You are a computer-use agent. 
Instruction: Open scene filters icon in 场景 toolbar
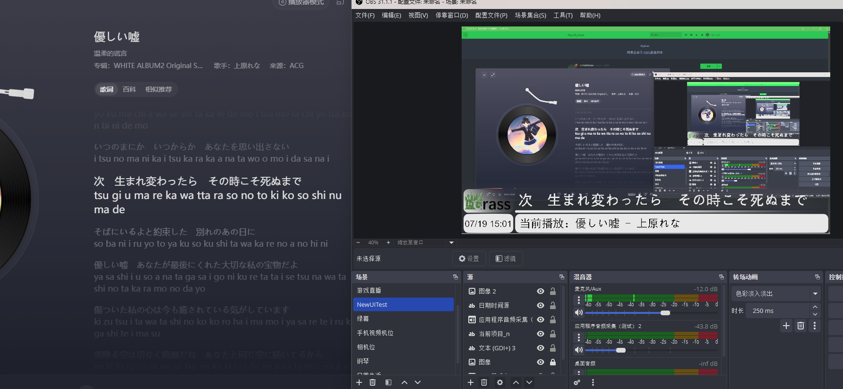[388, 382]
